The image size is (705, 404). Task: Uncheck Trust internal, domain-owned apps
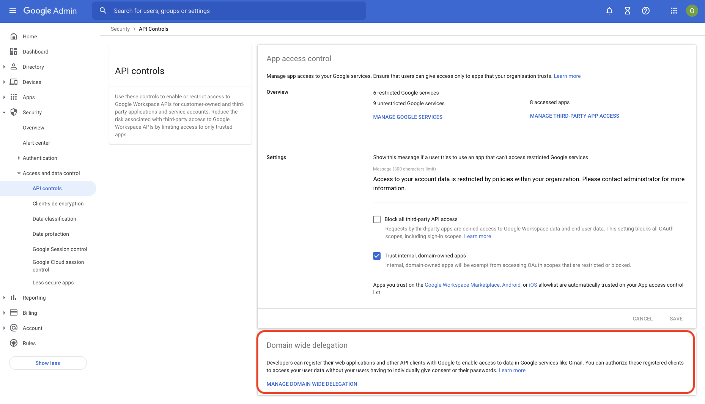[377, 256]
